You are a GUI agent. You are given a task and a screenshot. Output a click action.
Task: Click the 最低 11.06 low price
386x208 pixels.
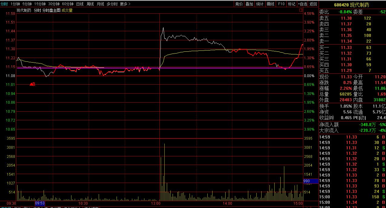click(x=380, y=88)
